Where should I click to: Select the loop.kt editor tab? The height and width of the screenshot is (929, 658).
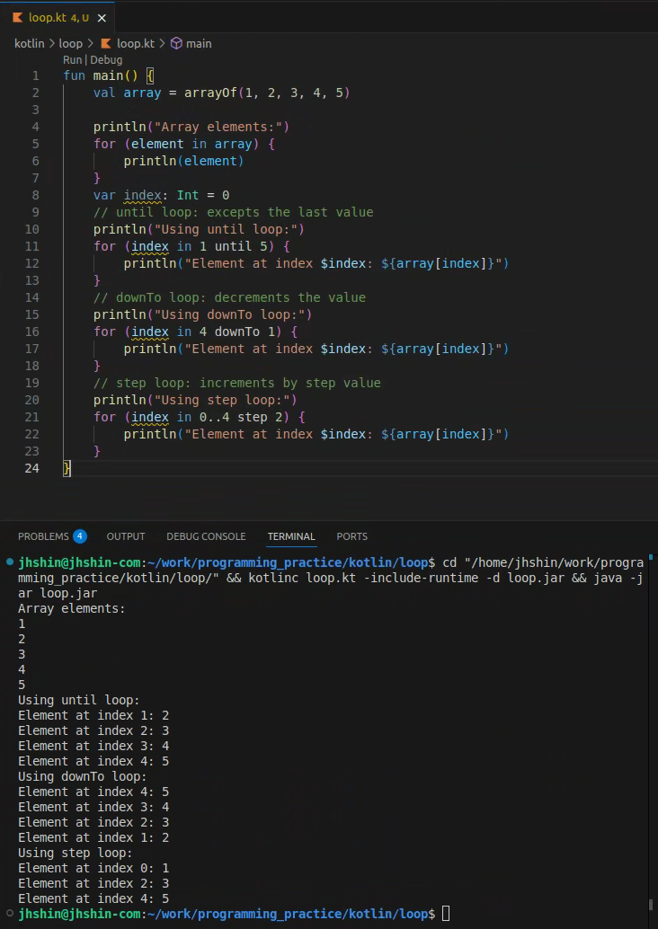coord(58,18)
